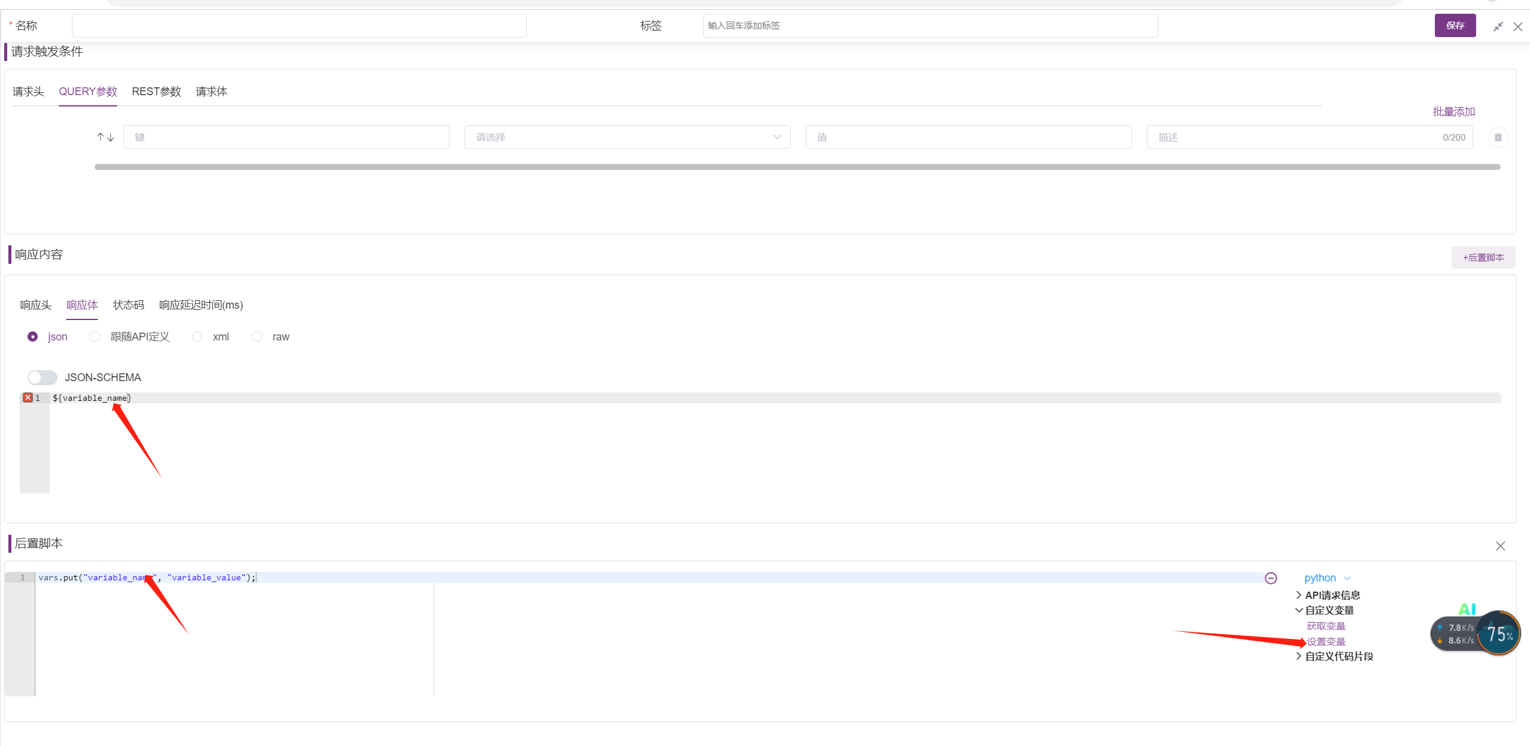
Task: Expand the API请求信息 tree node
Action: point(1331,595)
